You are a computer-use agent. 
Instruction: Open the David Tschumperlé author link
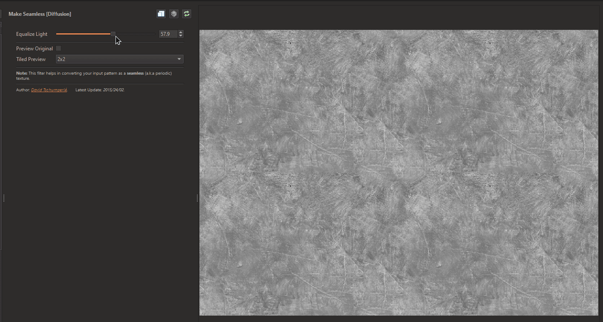coord(49,90)
